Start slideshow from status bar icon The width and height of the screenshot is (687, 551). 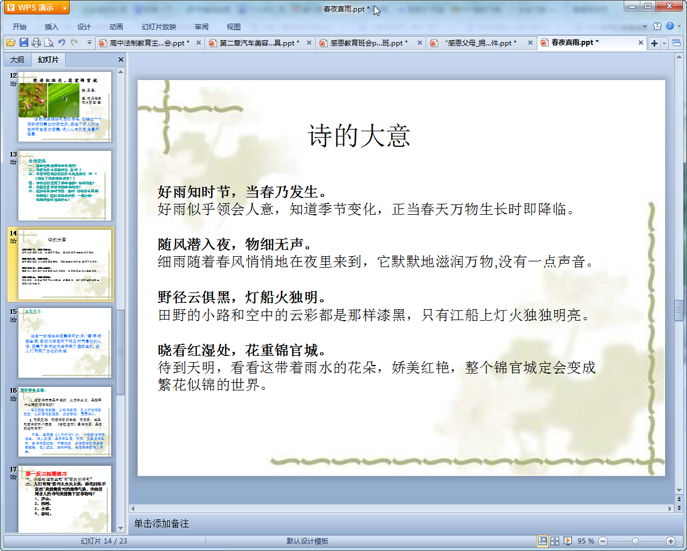pos(567,541)
